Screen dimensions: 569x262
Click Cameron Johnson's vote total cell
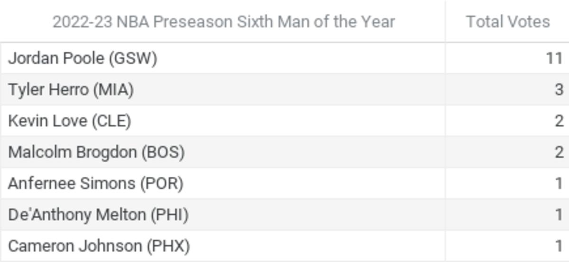[559, 246]
